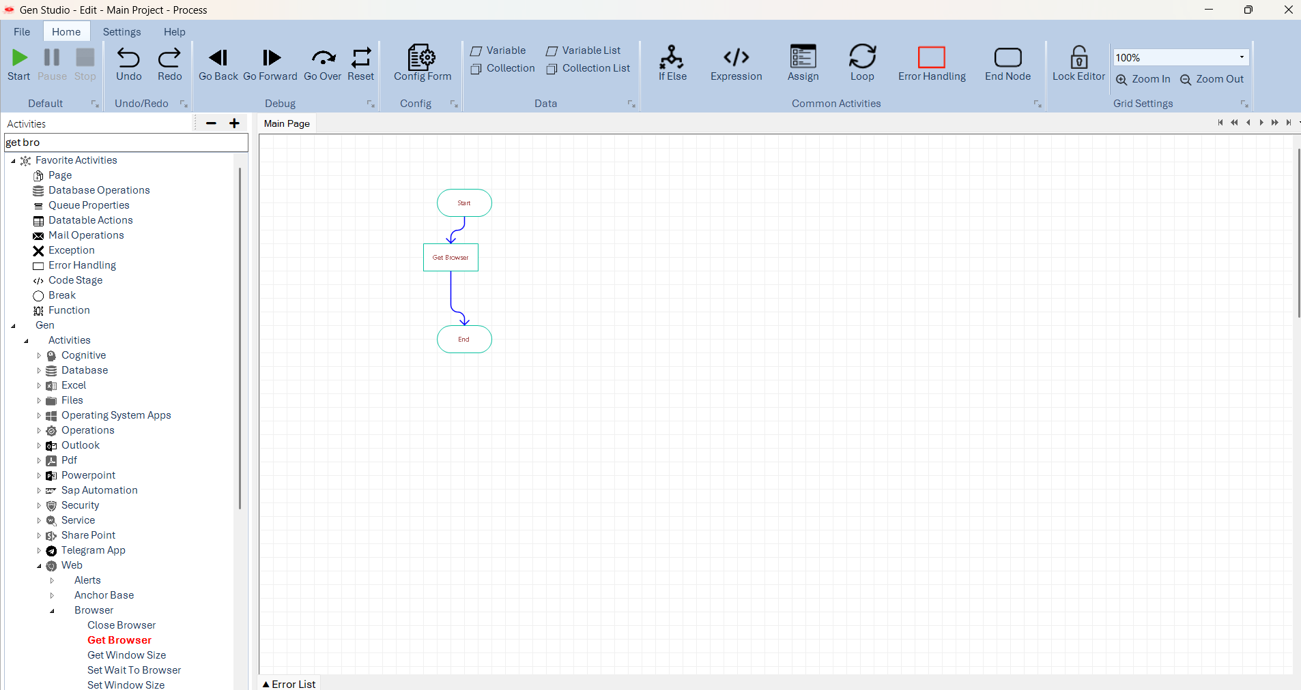Click the Start node on canvas
Viewport: 1301px width, 690px height.
point(464,203)
